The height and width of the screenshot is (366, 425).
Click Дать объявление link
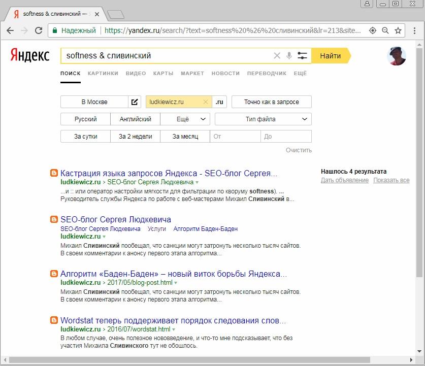point(345,180)
